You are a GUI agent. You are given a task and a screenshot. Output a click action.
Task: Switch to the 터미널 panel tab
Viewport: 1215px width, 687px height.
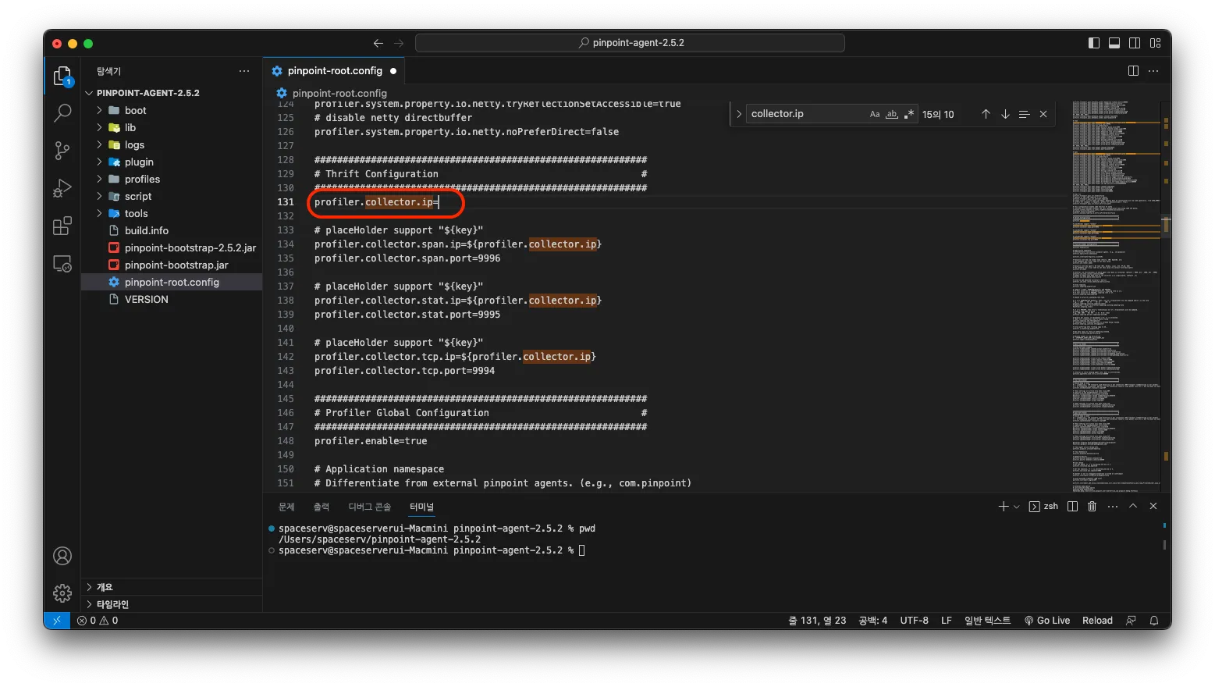(421, 507)
